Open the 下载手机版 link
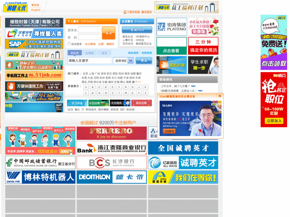This screenshot has width=290, height=217. 133,12
